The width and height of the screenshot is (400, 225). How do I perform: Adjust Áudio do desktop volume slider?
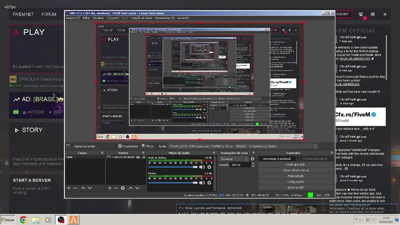click(173, 167)
